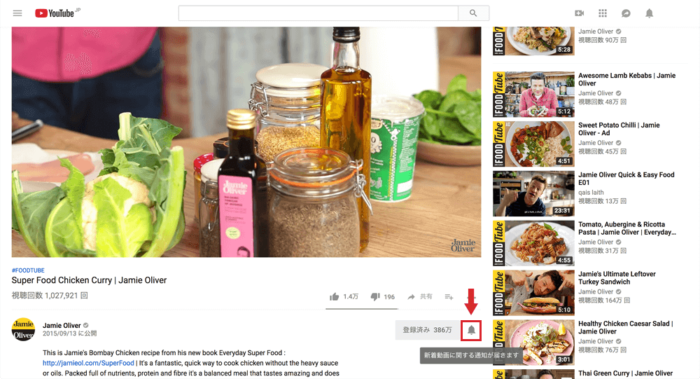Open Healthy Chicken Caesar Salad thumbnail
Screen dimensions: 700x379
pos(533,343)
